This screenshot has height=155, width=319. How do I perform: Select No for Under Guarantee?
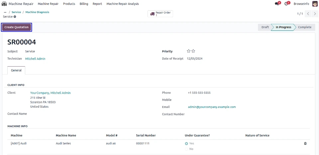point(186,149)
